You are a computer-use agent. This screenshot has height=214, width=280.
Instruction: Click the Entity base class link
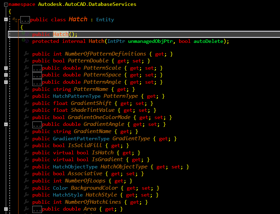(x=105, y=20)
